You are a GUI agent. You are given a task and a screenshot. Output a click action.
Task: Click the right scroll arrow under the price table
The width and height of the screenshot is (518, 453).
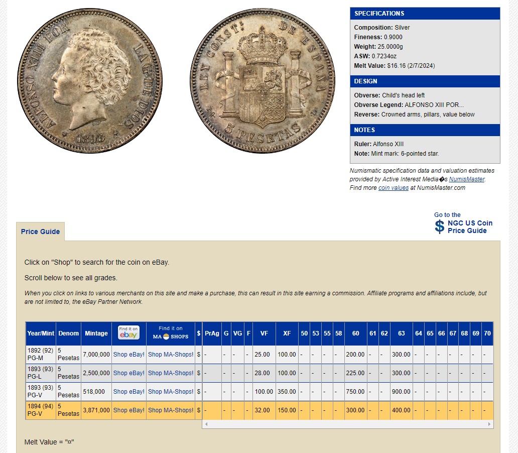489,424
